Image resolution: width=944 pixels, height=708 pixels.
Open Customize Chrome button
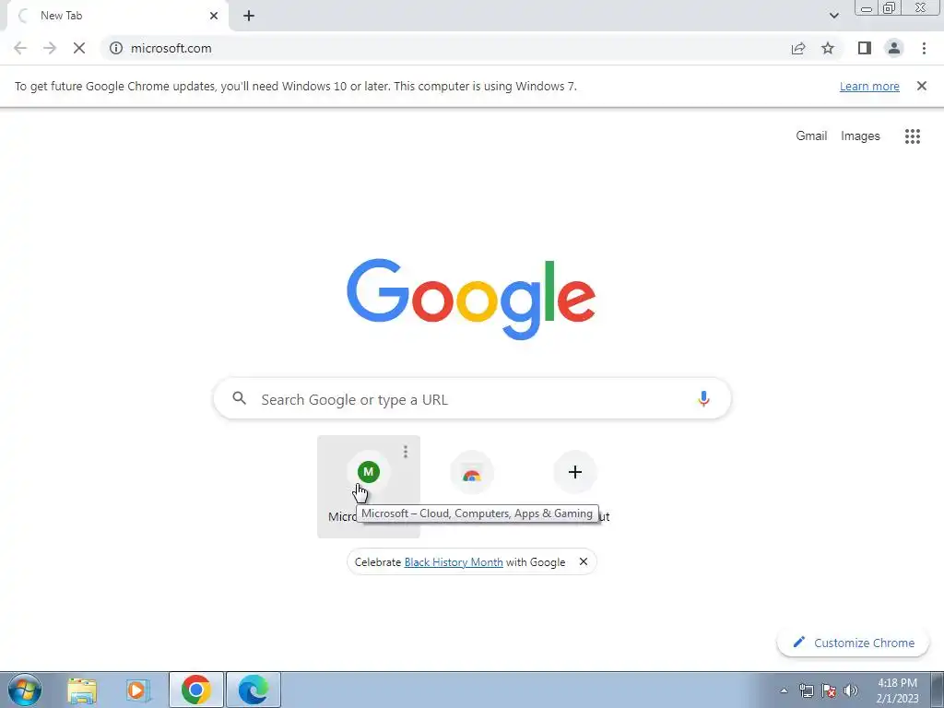coord(853,643)
